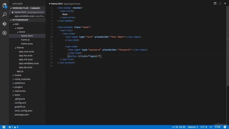Place cursor on the button (click) line

(84, 56)
